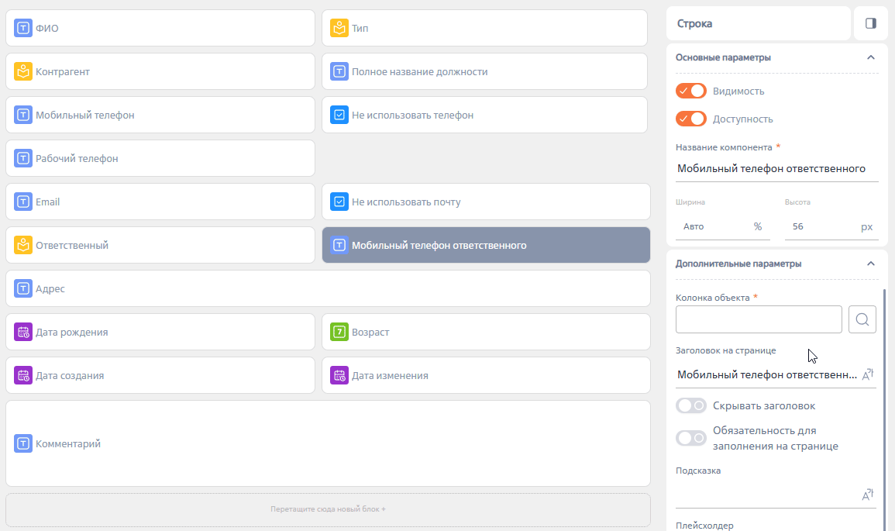
Task: Click the panel layout icon beside Строка
Action: click(870, 23)
